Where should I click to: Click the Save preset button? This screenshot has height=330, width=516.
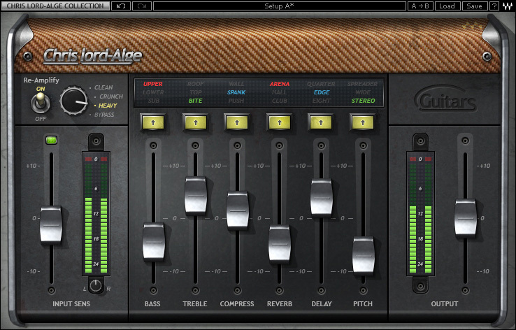[473, 6]
